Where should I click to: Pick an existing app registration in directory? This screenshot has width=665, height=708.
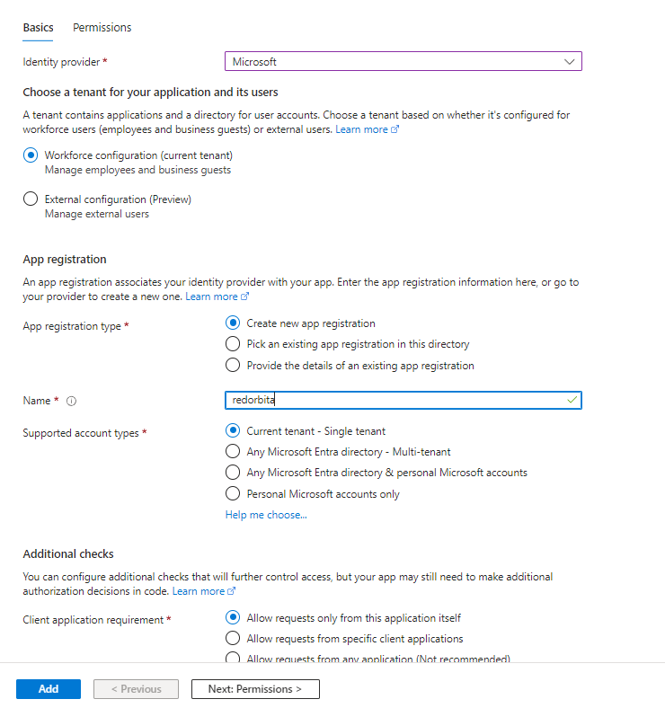pyautogui.click(x=233, y=344)
